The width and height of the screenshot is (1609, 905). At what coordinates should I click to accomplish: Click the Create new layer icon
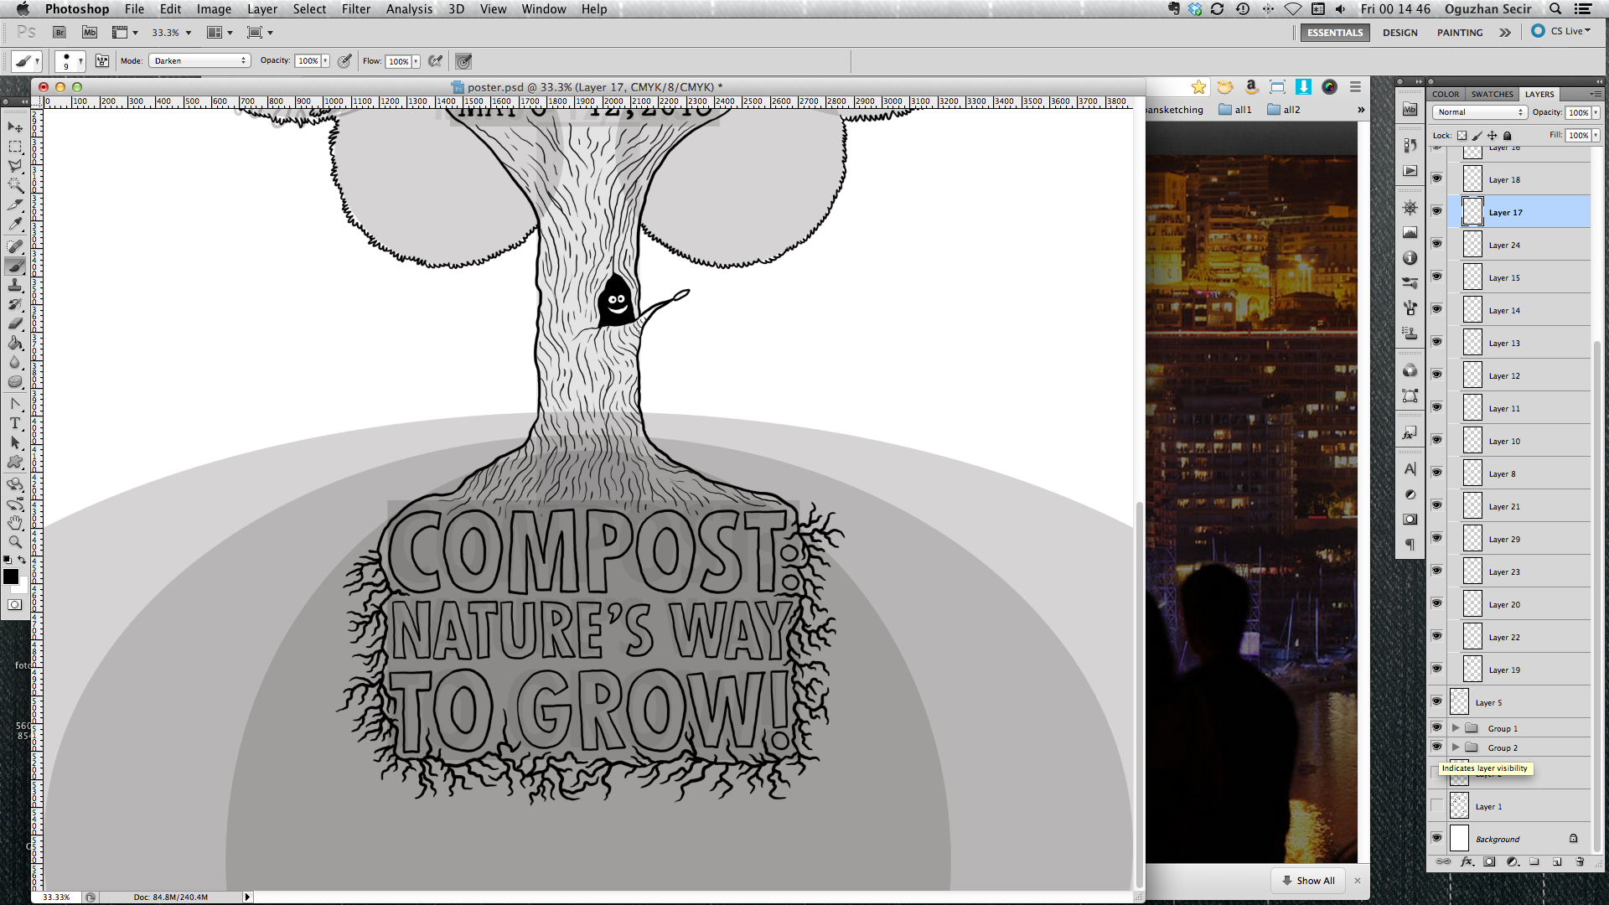[x=1557, y=861]
